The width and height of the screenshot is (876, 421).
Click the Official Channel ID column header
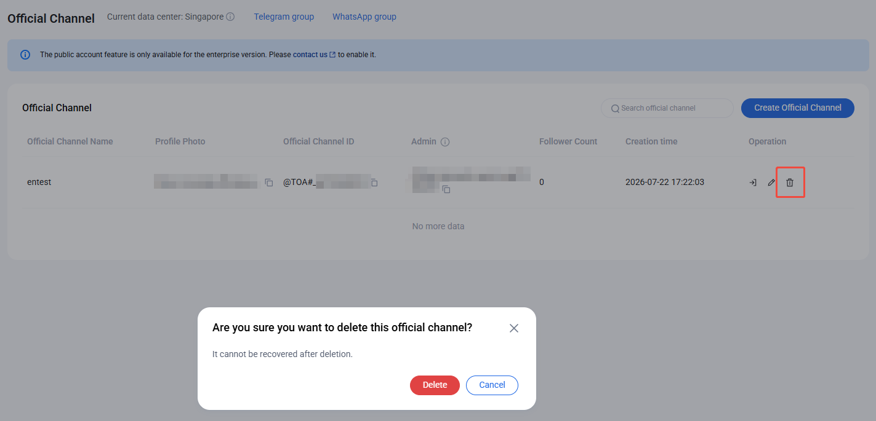tap(319, 141)
